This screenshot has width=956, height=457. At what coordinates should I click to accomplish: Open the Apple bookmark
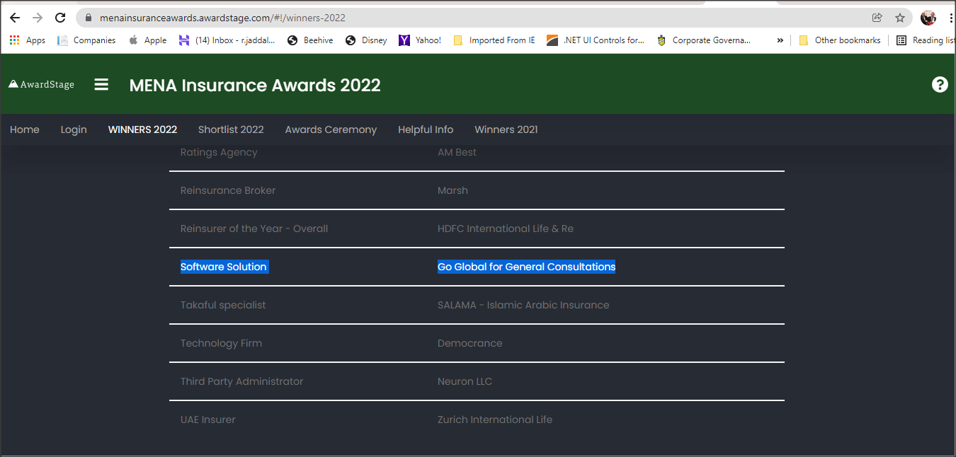(x=147, y=40)
